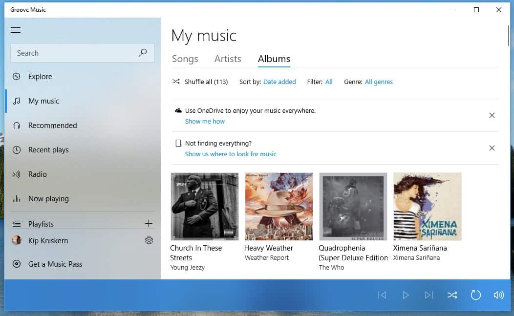Screen dimensions: 514x316
Task: Click the device icon beside Not finding everything
Action: click(x=178, y=143)
